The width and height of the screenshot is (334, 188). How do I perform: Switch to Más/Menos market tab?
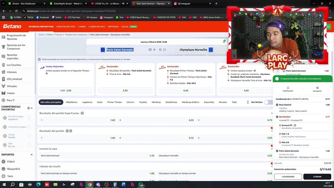pos(71,102)
